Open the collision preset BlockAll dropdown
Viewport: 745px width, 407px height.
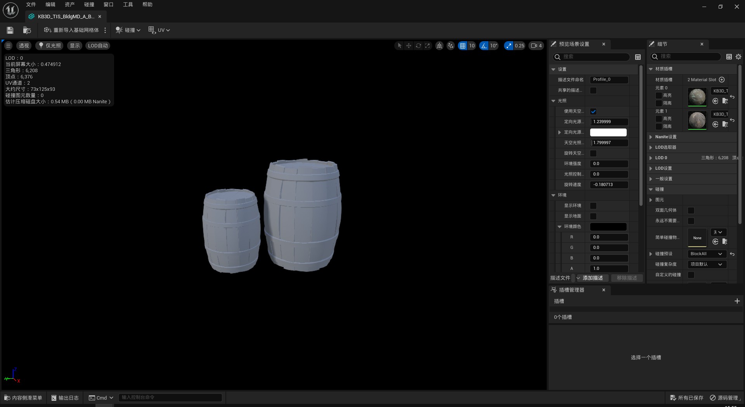(706, 254)
